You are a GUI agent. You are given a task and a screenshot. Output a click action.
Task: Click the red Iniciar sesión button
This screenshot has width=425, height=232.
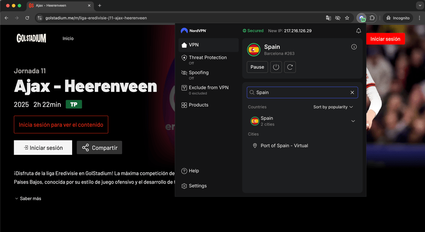[385, 39]
